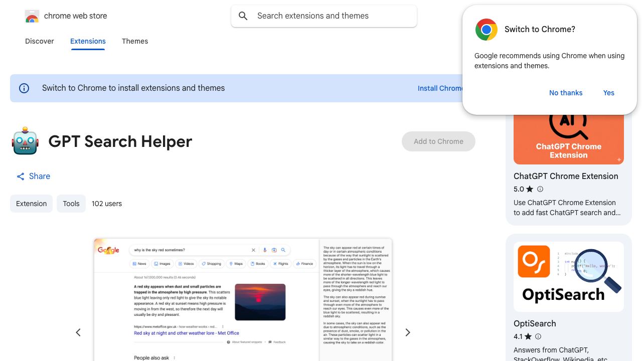Click info icon next to 4.1 rating

click(x=538, y=336)
